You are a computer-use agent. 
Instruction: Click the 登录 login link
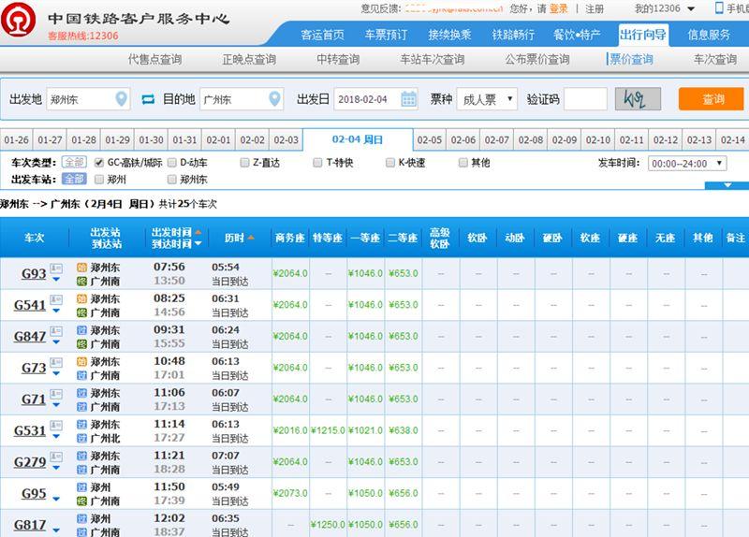point(558,8)
